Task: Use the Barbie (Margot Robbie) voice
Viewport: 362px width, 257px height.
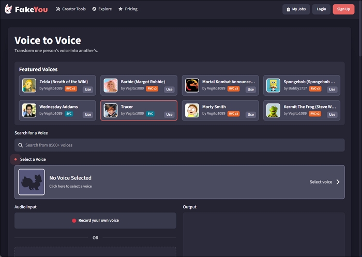Action: pos(169,89)
